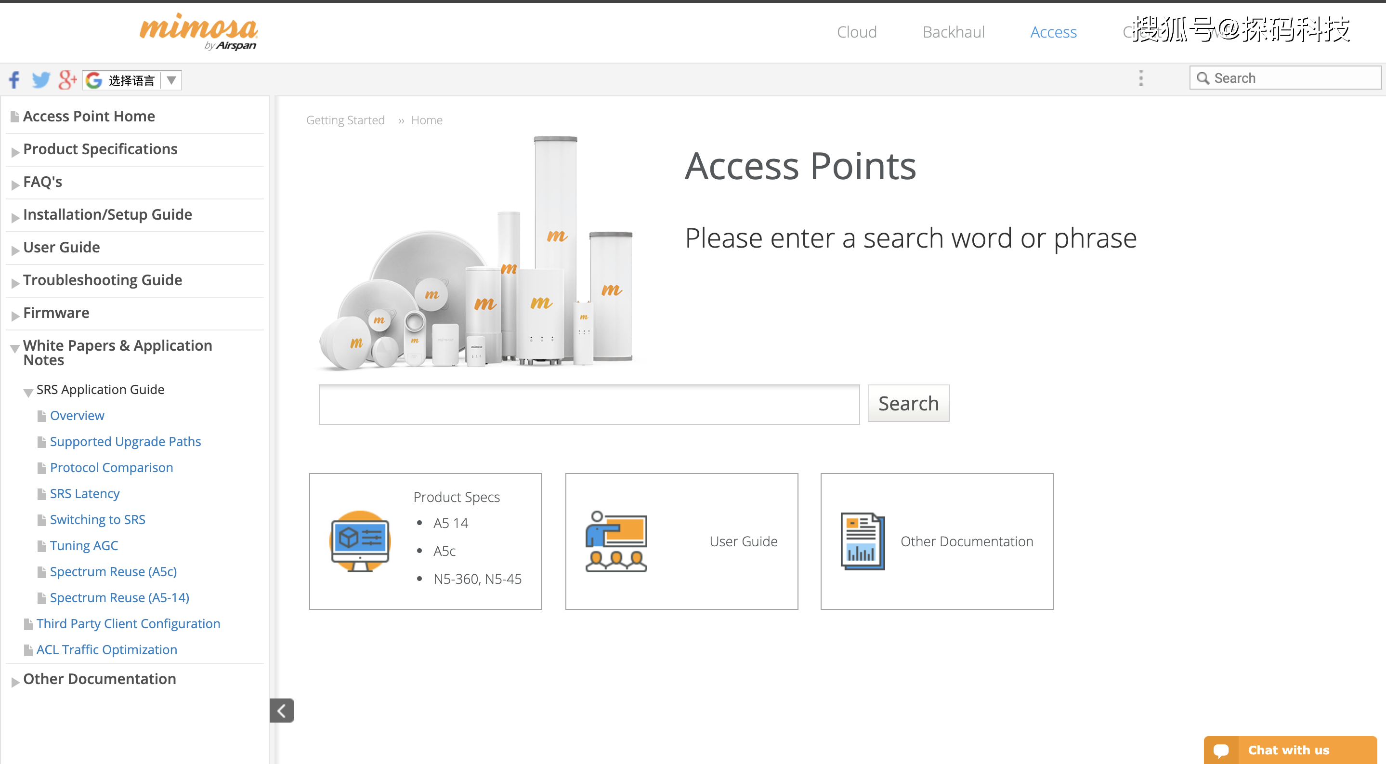This screenshot has width=1386, height=764.
Task: Click the chat bubble icon
Action: [1221, 751]
